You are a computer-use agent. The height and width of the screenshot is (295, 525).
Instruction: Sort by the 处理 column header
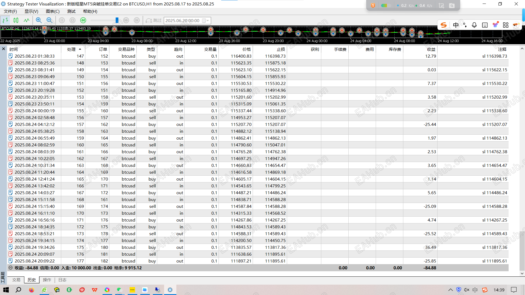[x=72, y=49]
